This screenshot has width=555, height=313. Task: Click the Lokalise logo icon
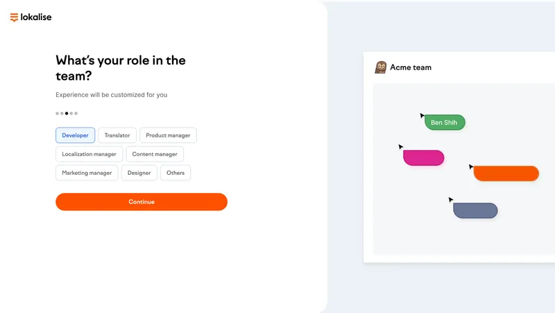pyautogui.click(x=14, y=17)
